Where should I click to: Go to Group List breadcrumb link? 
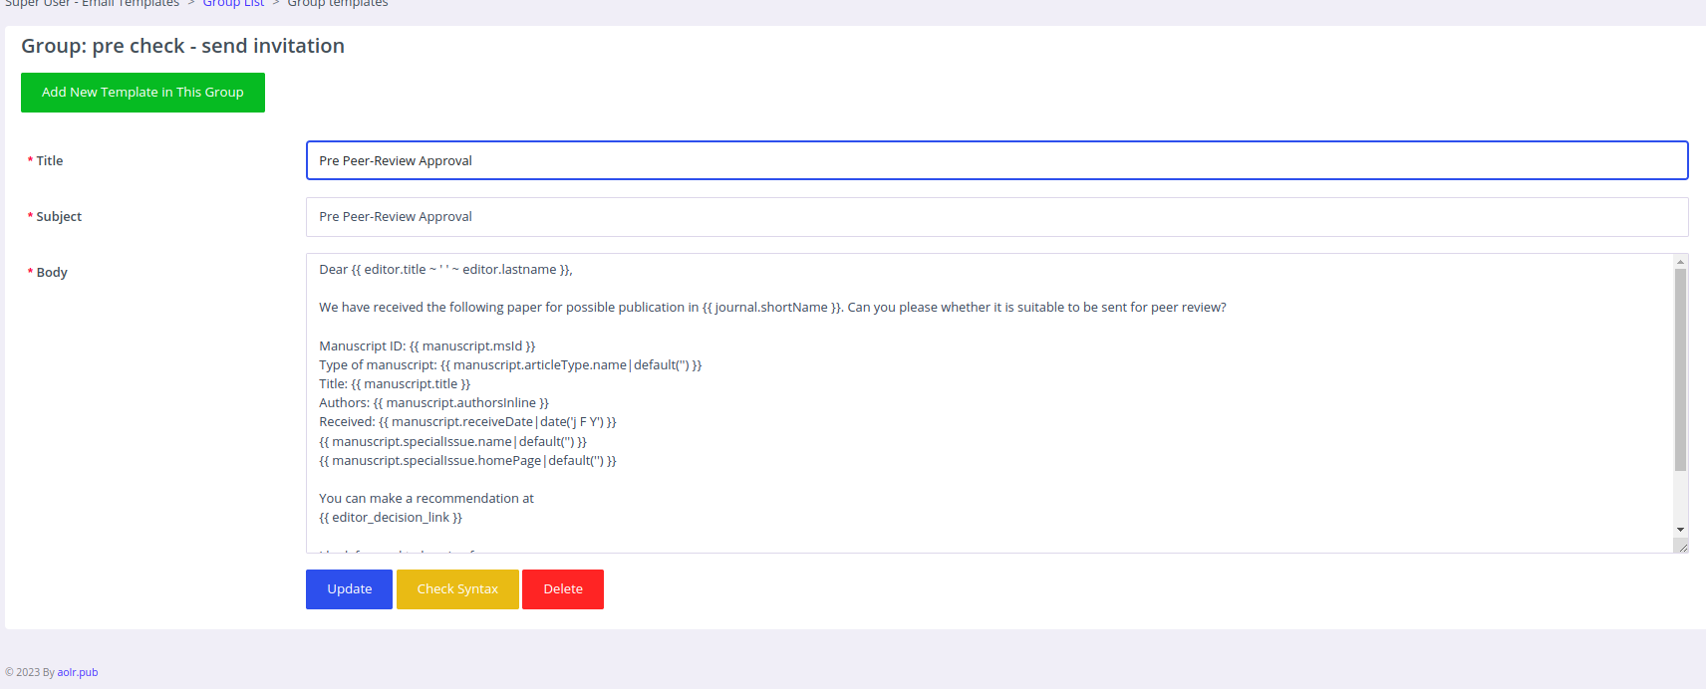[233, 4]
